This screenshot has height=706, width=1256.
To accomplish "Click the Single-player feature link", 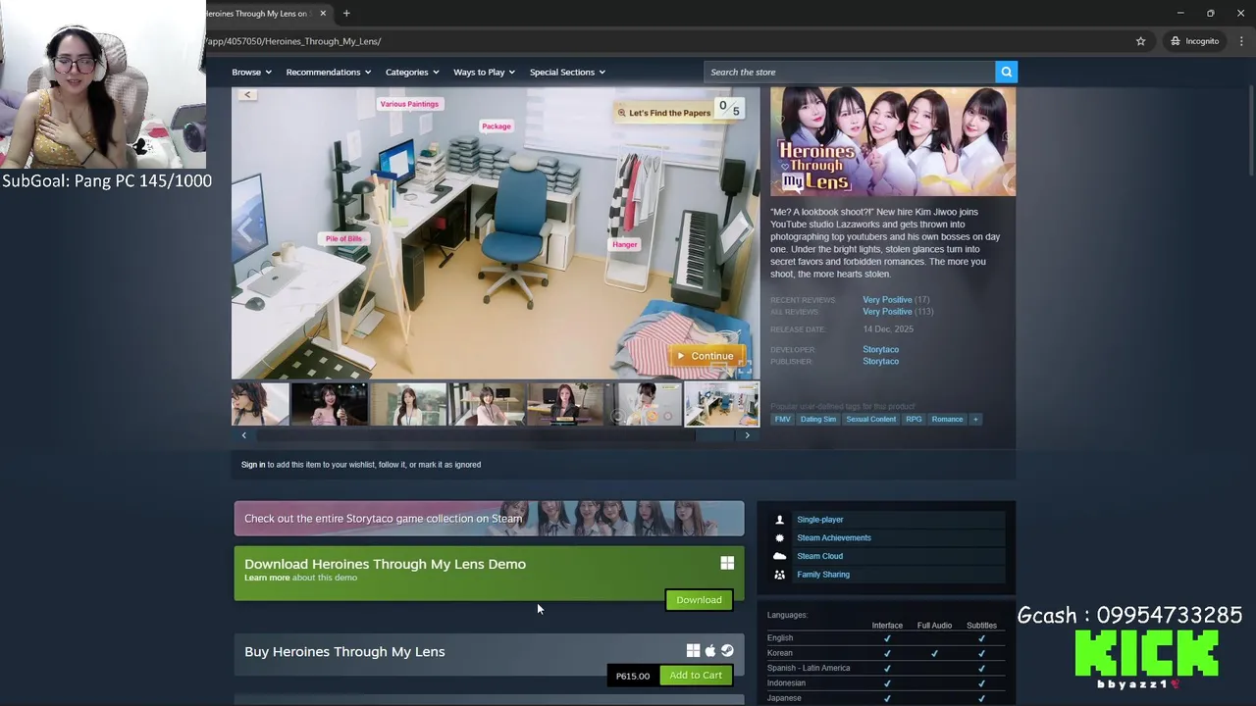I will [x=820, y=520].
